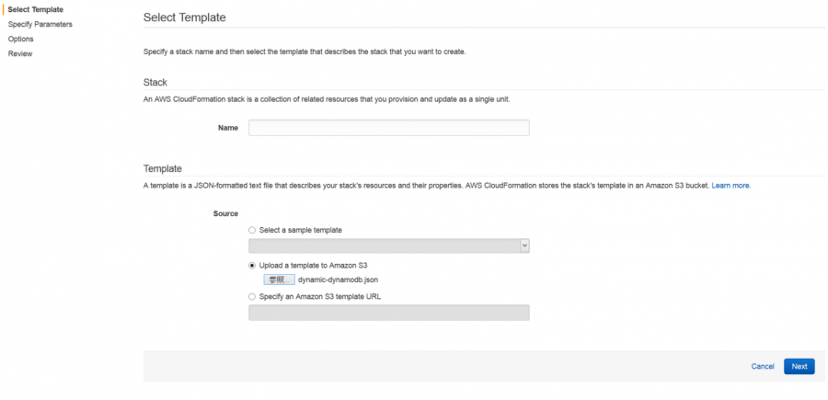Image resolution: width=828 pixels, height=400 pixels.
Task: Select the 'Select a sample template' radio button
Action: 252,230
